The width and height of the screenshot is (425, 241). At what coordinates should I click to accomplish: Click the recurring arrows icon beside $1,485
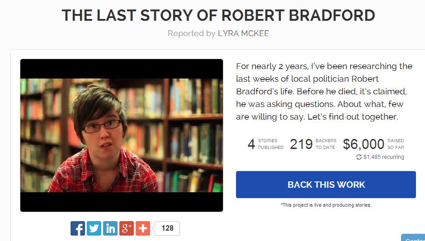coord(359,157)
